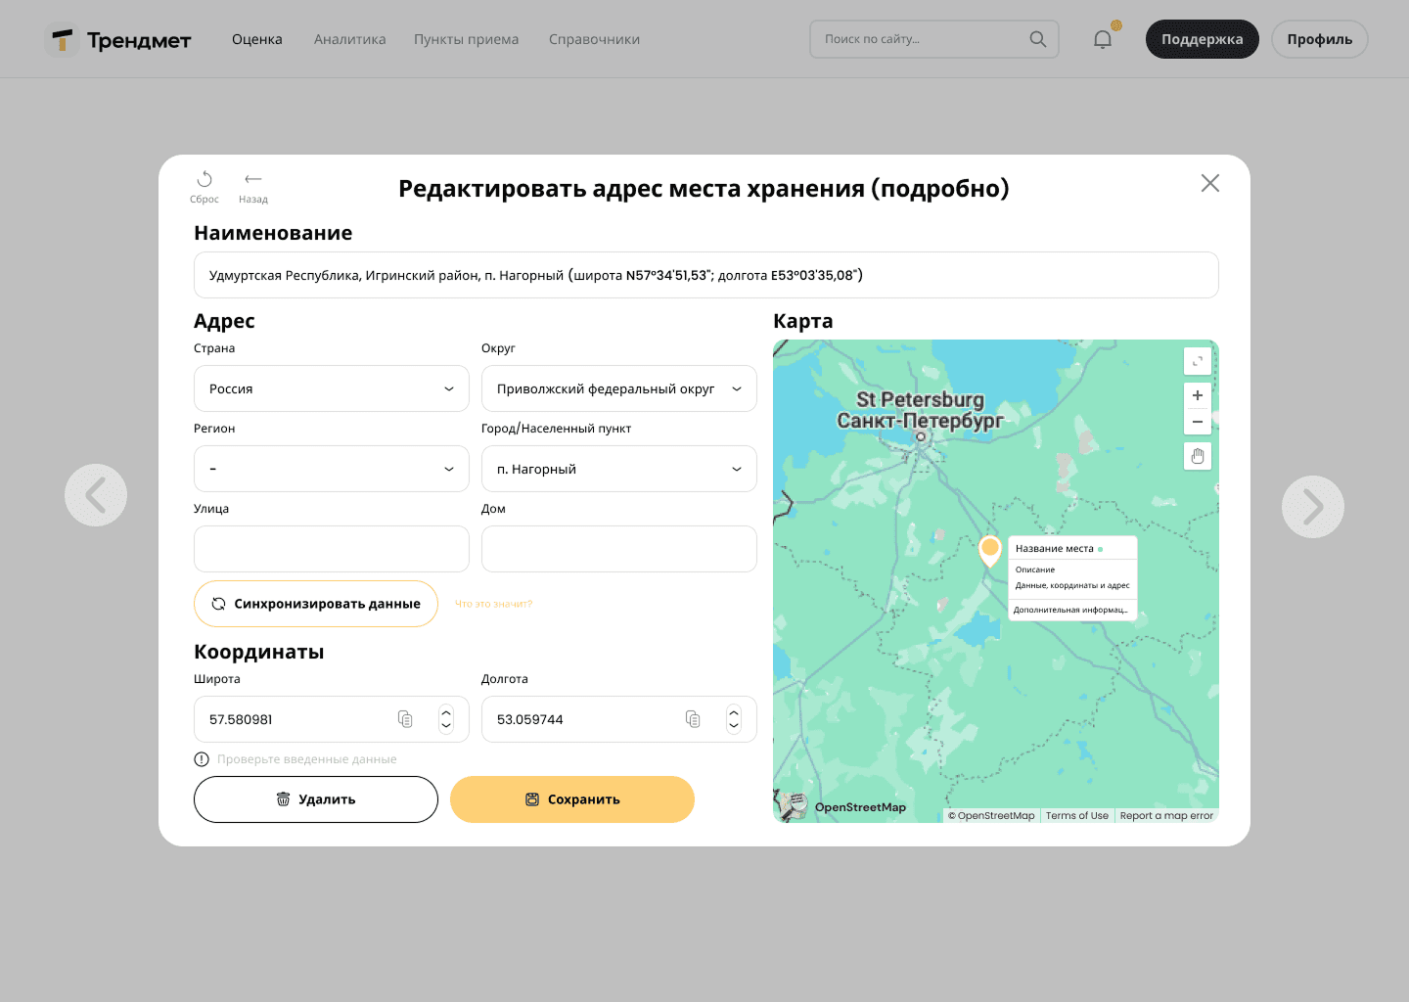The height and width of the screenshot is (1002, 1409).
Task: Open the Профиль button
Action: (x=1320, y=39)
